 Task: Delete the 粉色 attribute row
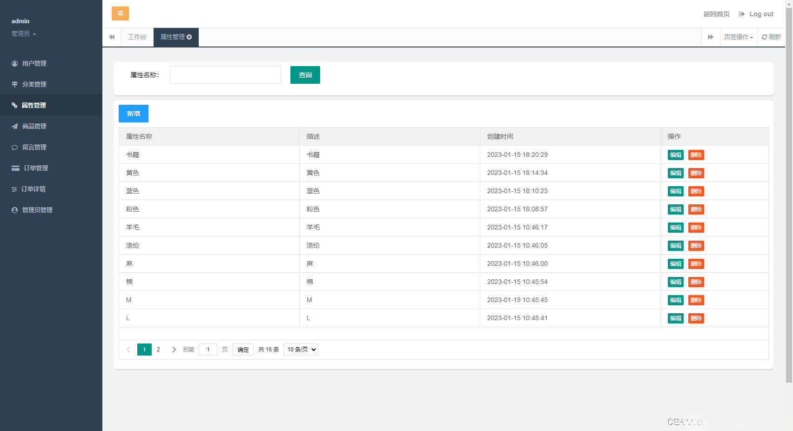pos(696,209)
